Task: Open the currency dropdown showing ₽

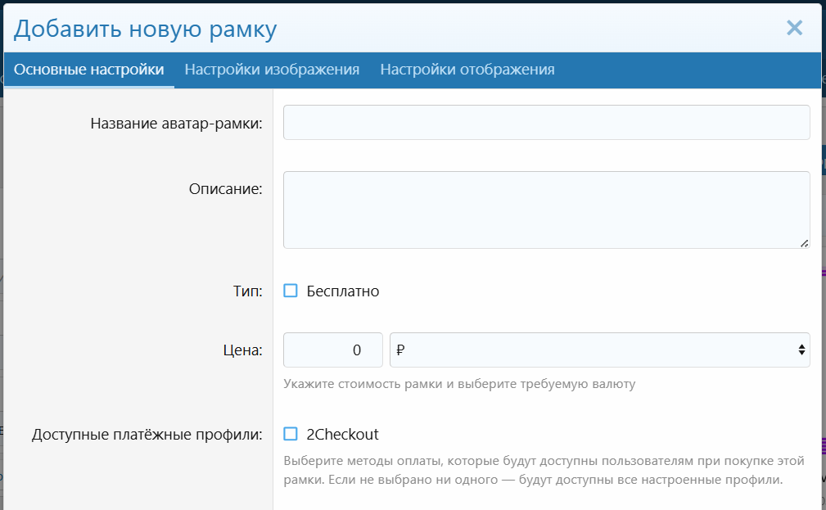Action: click(x=599, y=350)
